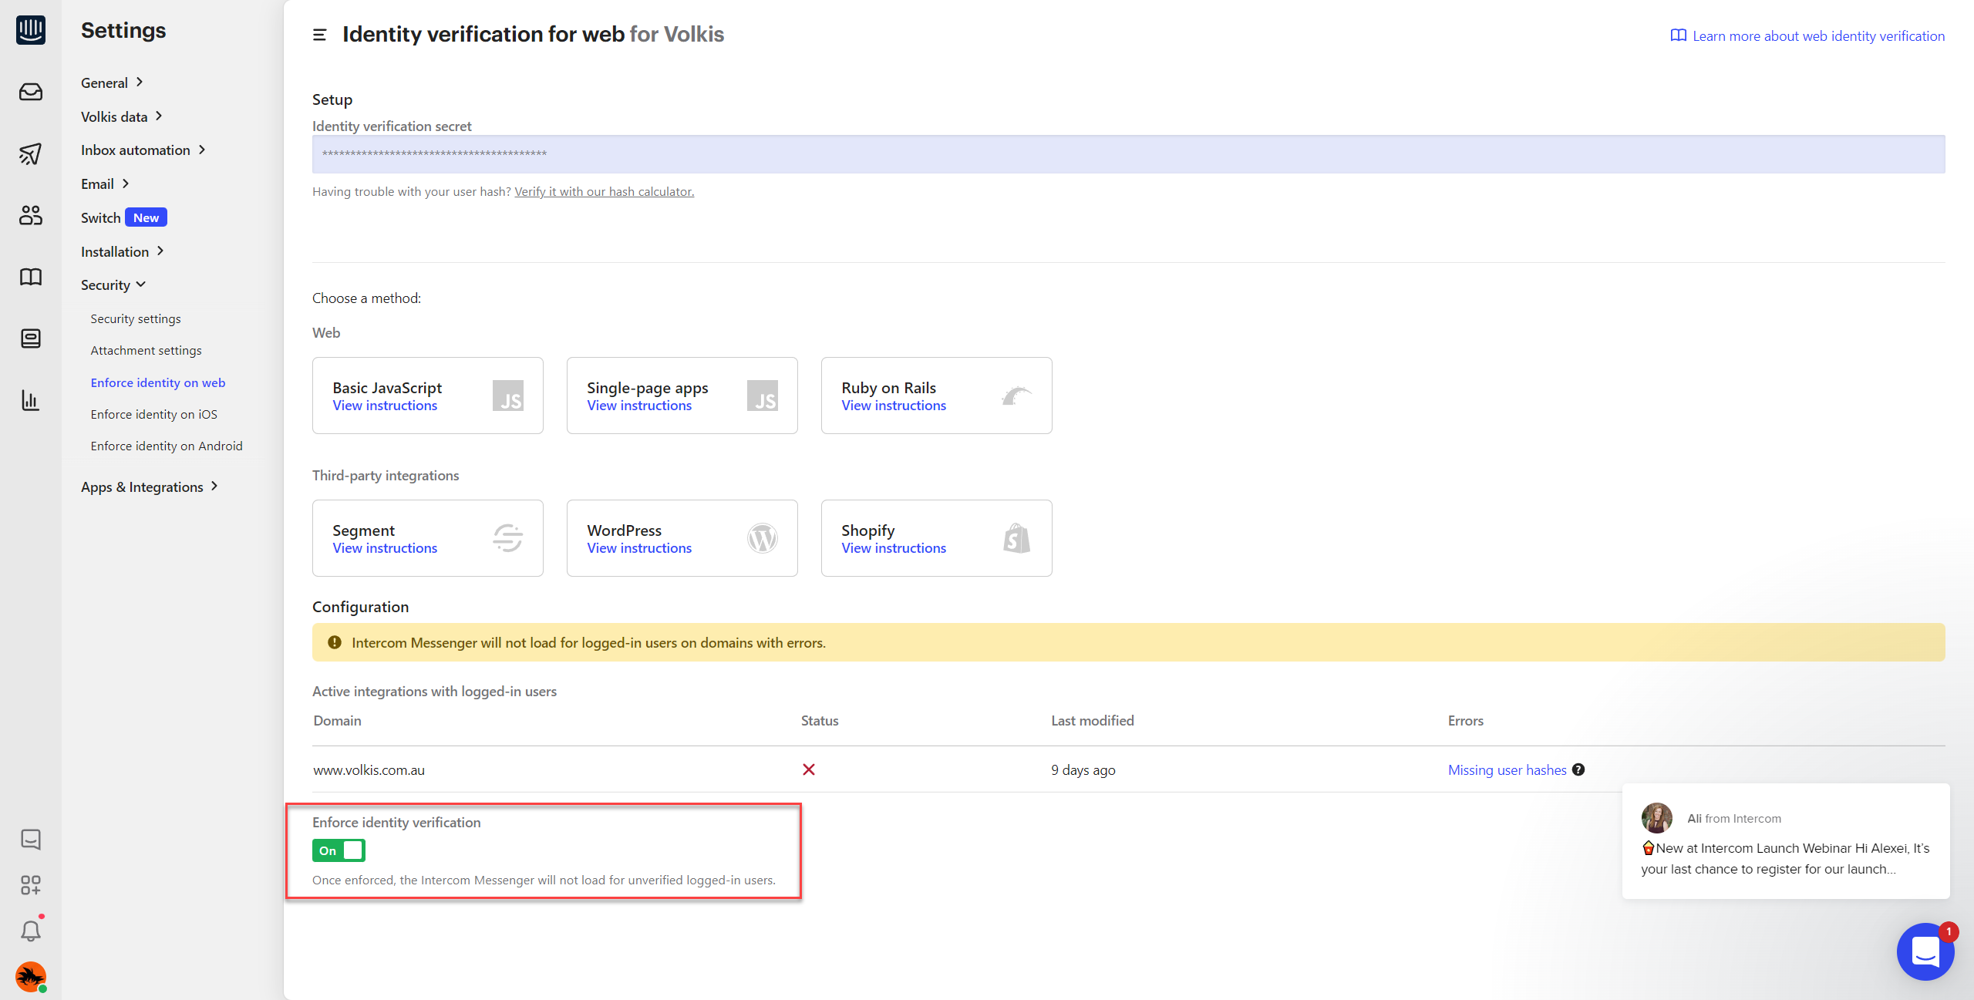Click Verify it with our hash calculator link
Screen dimensions: 1974x1000
pos(604,192)
